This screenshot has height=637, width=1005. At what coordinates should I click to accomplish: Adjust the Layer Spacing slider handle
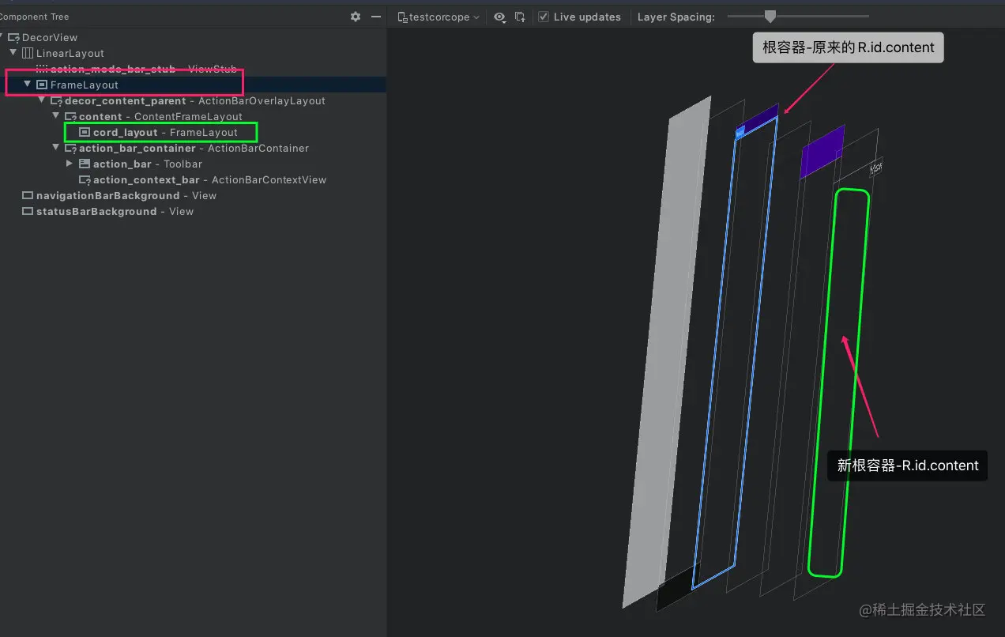[x=770, y=16]
